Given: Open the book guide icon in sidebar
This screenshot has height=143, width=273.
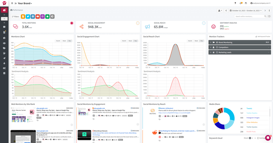Looking at the screenshot, I should 4,73.
